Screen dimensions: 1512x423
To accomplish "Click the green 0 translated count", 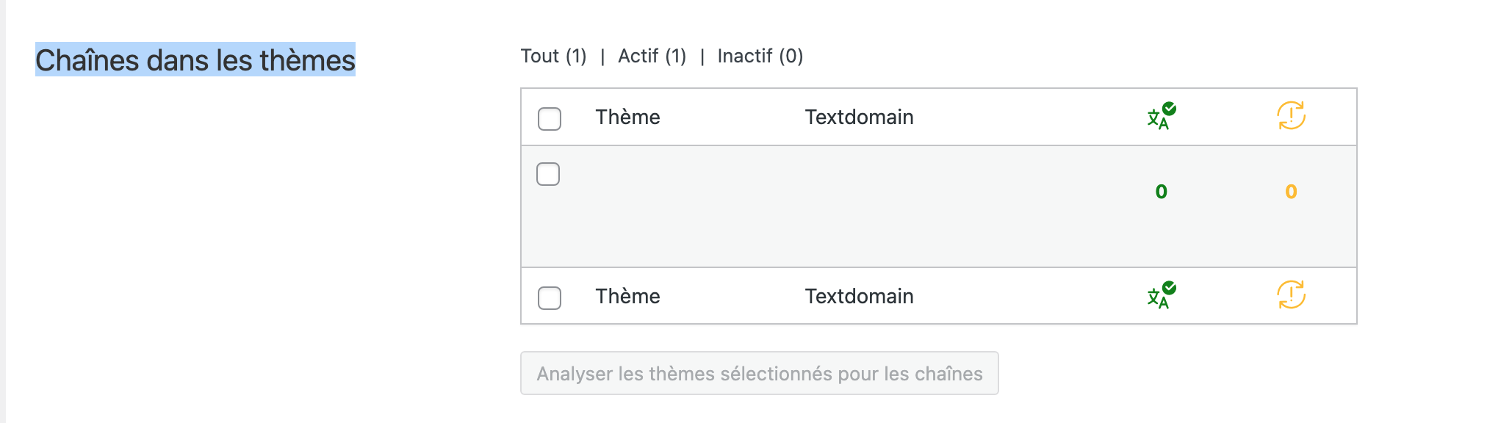I will (1161, 192).
